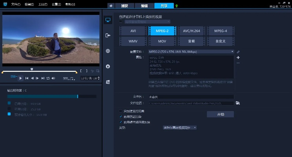Disable the 启用硬件解码器加速 checkbox

[x=120, y=122]
